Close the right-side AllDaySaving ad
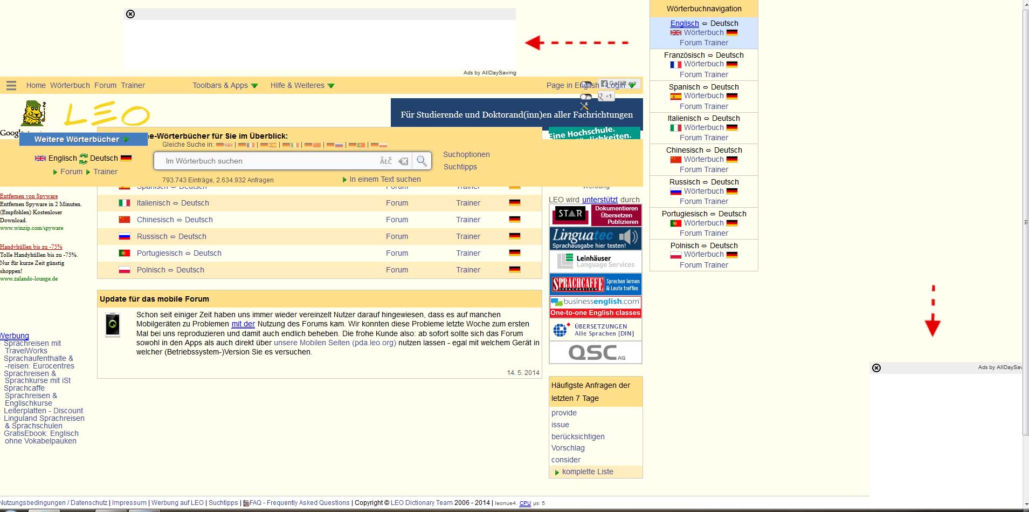1029x512 pixels. point(876,368)
